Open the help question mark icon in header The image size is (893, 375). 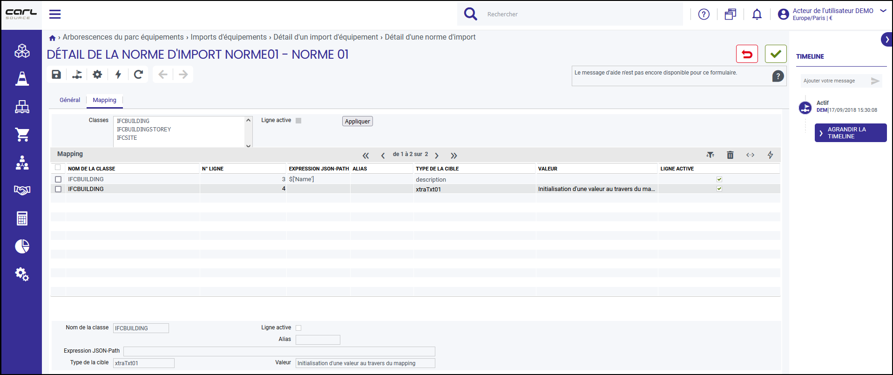[x=704, y=14]
